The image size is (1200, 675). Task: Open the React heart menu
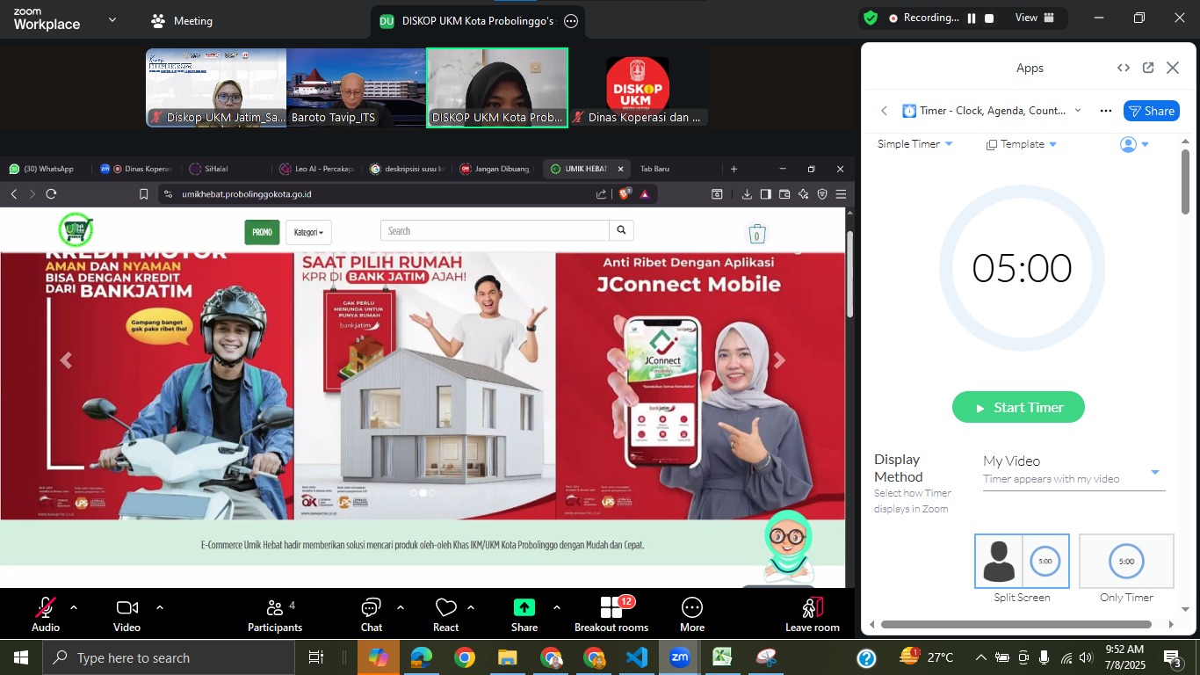click(445, 614)
